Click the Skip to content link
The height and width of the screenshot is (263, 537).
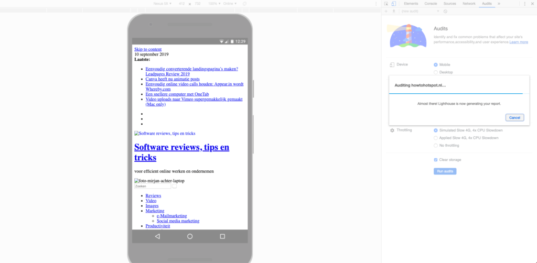[x=148, y=49]
